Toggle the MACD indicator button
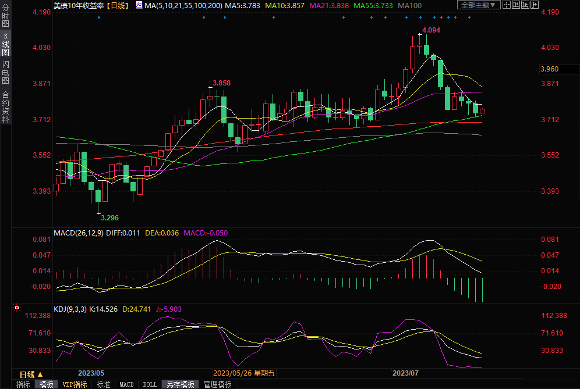The height and width of the screenshot is (389, 580). 126,384
